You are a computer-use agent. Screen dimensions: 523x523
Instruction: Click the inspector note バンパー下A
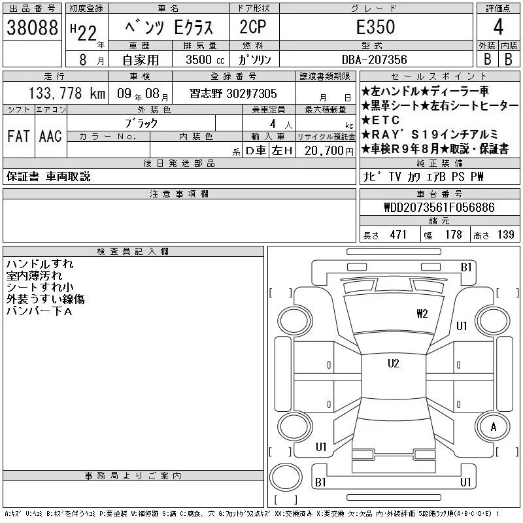[39, 311]
